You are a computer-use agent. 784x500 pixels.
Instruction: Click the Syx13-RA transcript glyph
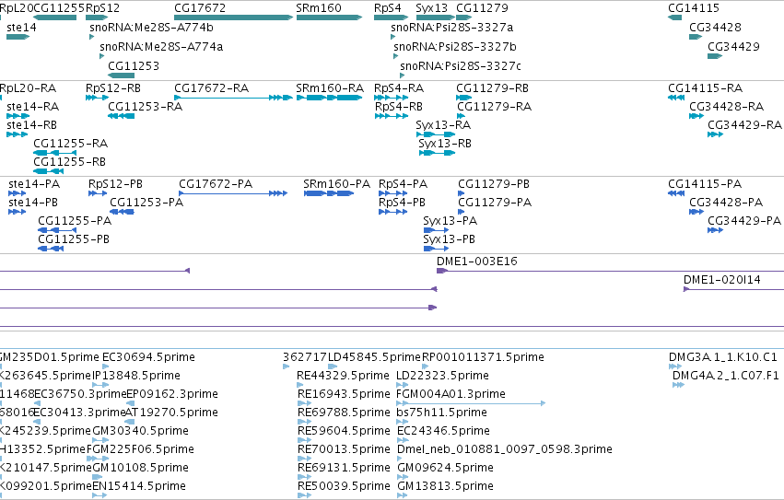coord(436,134)
